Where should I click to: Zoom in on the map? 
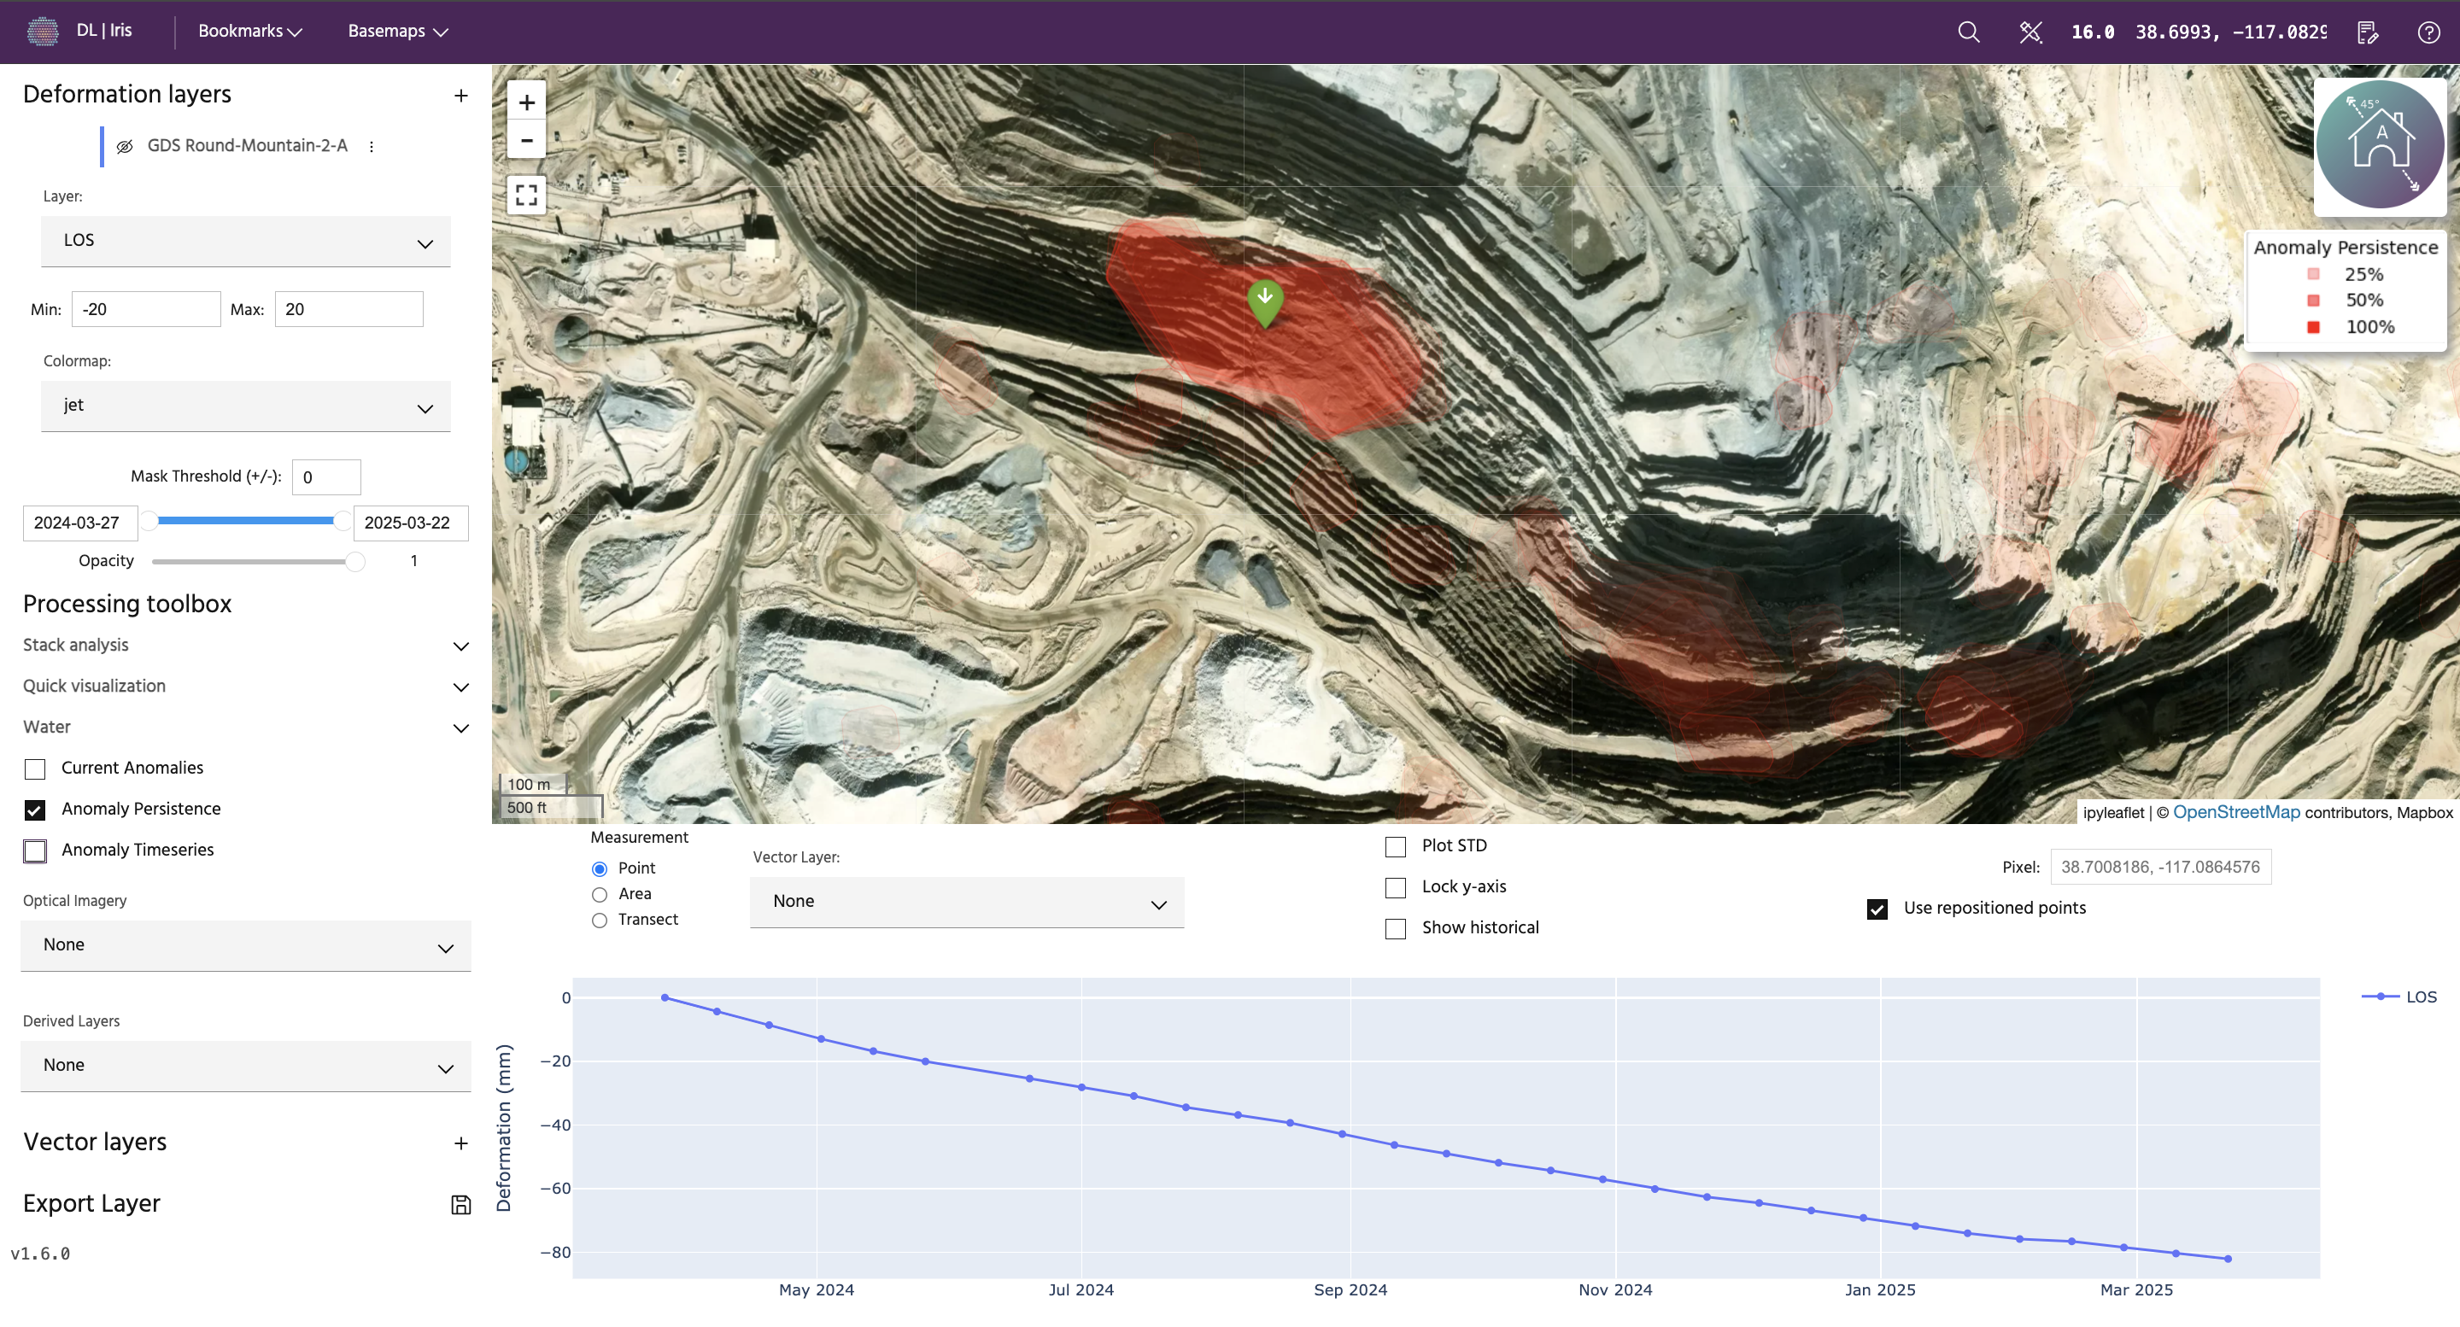coord(526,102)
